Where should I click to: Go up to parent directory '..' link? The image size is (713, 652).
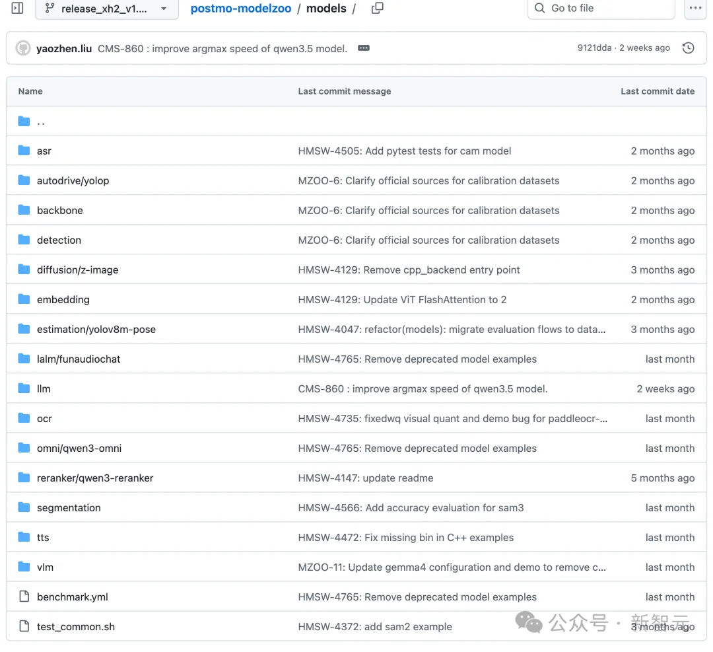41,122
